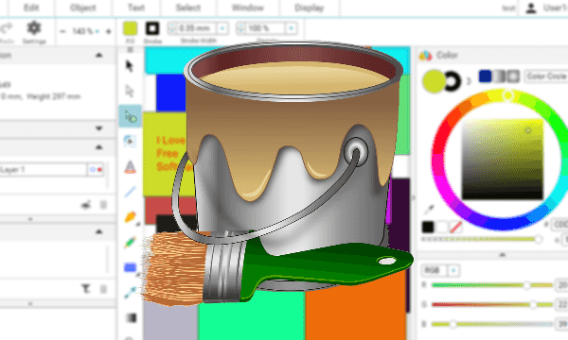Open the Object menu
The image size is (568, 340).
pyautogui.click(x=83, y=8)
